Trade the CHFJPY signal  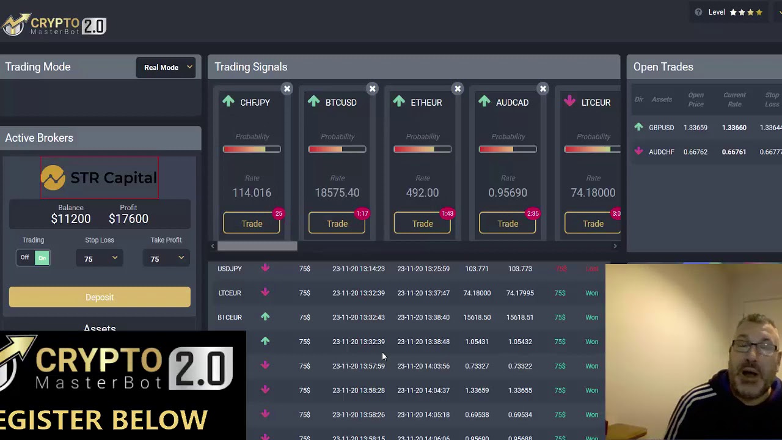252,224
